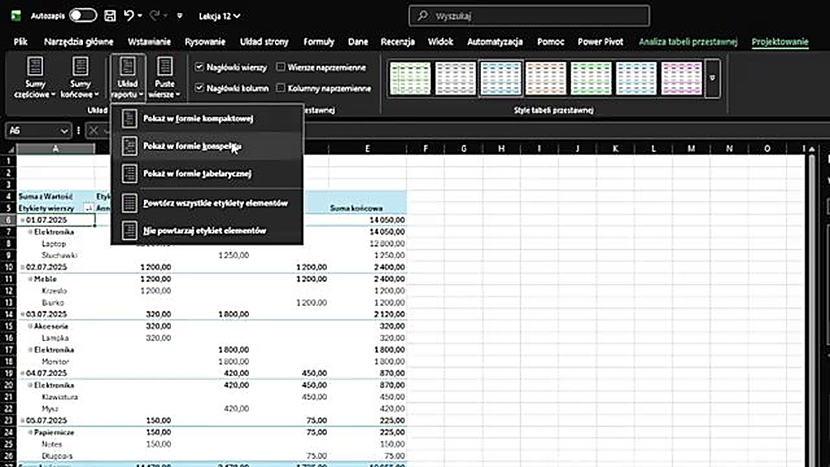
Task: Expand the pivot table styles gallery
Action: 713,78
